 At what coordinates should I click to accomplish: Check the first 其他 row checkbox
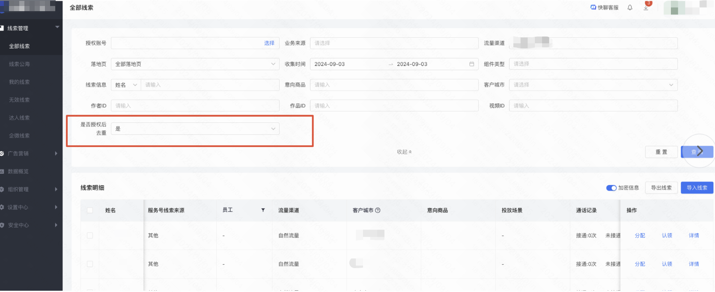(90, 235)
